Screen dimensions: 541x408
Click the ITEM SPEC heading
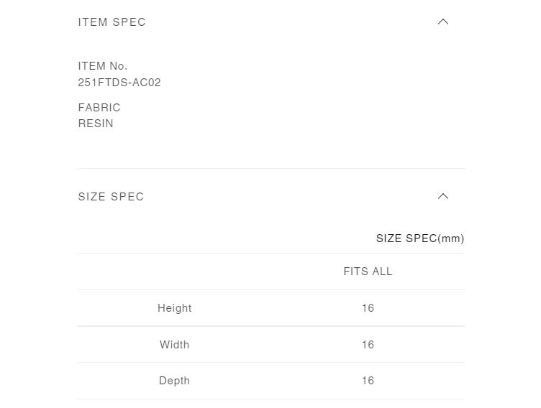(x=112, y=22)
